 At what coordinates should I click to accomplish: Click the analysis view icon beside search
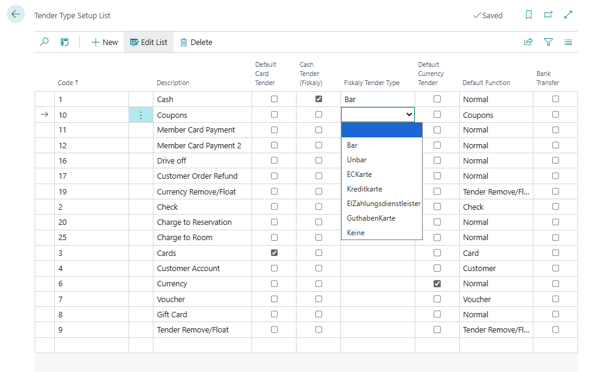pos(65,42)
